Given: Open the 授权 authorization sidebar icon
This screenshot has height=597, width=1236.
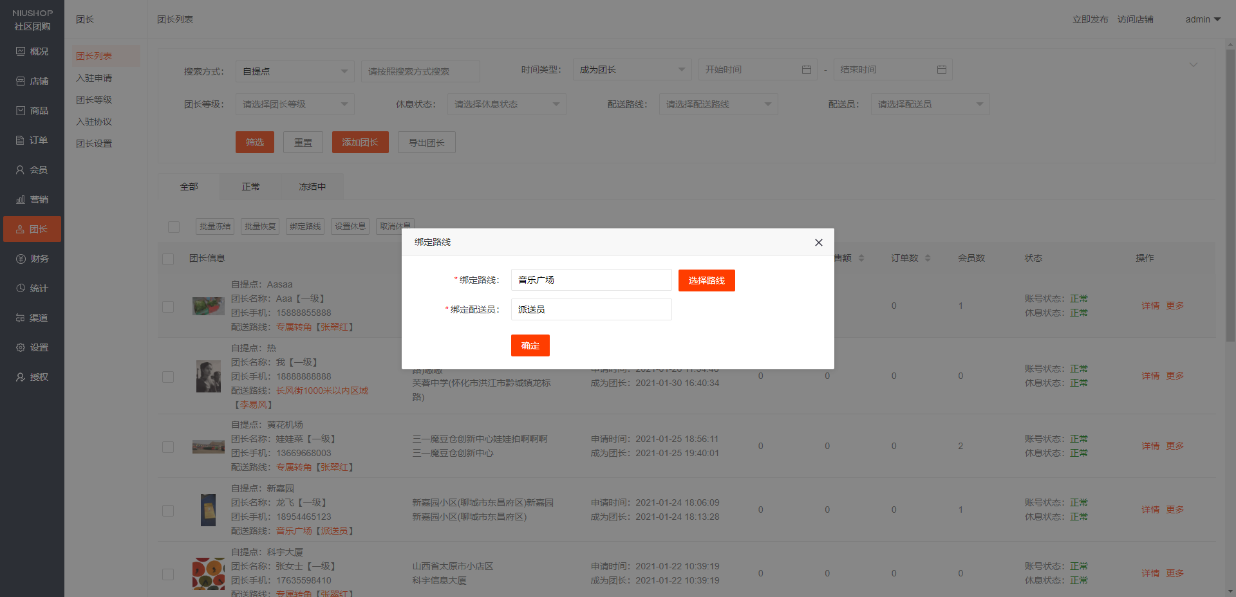Looking at the screenshot, I should (21, 377).
